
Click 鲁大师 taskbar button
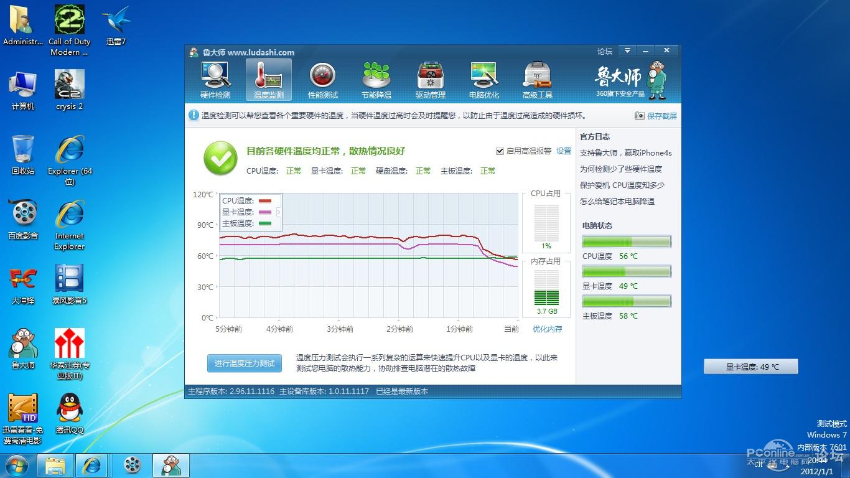pos(171,465)
